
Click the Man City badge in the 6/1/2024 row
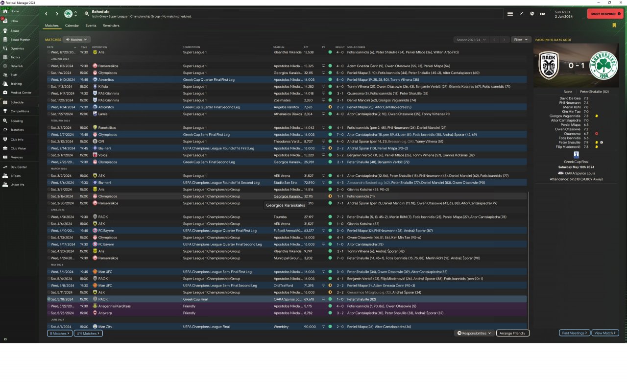coord(95,327)
